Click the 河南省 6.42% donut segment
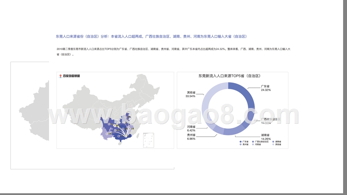Screen dimensions: 347x195 pyautogui.click(x=211, y=125)
